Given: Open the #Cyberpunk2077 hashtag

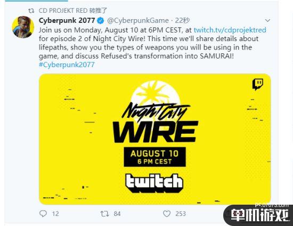Looking at the screenshot, I should [67, 64].
